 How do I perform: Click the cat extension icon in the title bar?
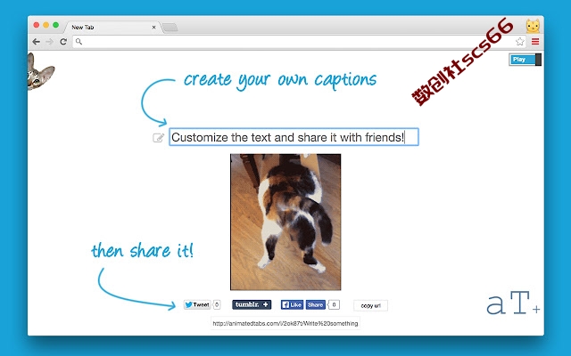click(x=533, y=26)
